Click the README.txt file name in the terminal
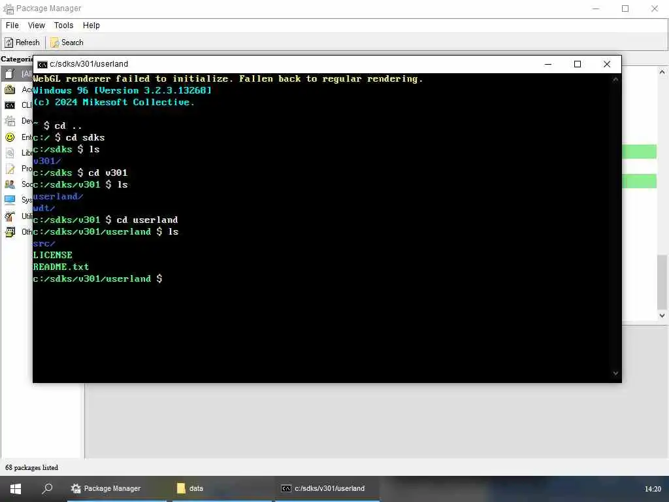 pos(61,267)
